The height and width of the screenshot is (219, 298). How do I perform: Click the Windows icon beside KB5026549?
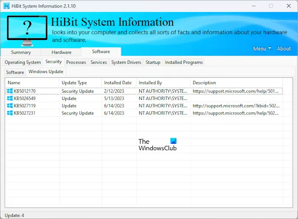pos(10,98)
